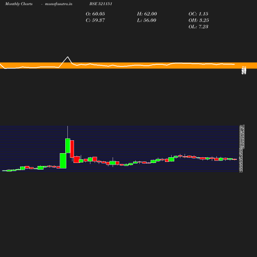Click the high value 'H: 62.00'
Image resolution: width=257 pixels, height=257 pixels.
click(x=147, y=14)
